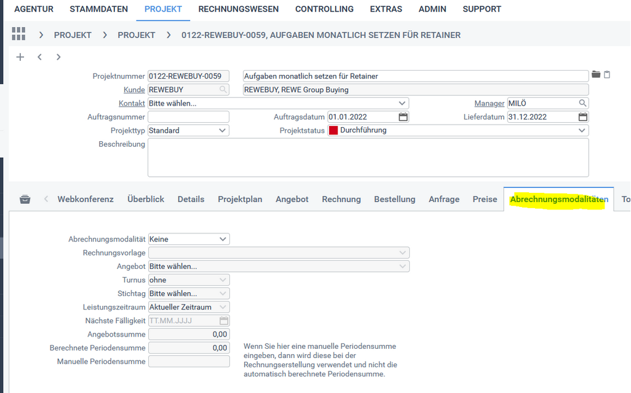Viewport: 631px width, 393px height.
Task: Open the app grid menu icon
Action: pos(18,34)
